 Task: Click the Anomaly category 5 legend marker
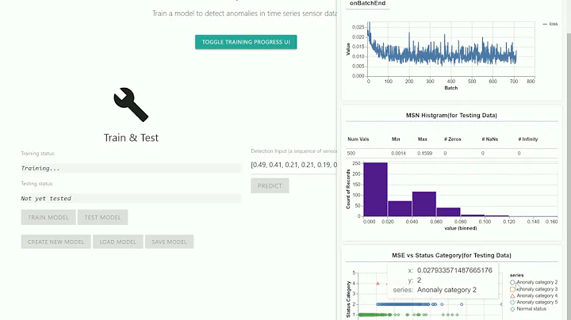[512, 303]
